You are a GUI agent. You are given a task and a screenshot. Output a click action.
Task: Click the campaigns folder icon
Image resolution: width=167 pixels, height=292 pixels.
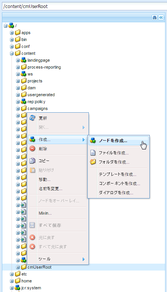24,108
